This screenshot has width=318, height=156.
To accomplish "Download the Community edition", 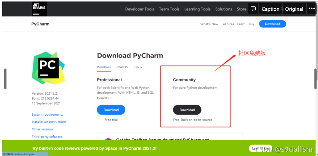I will coord(187,110).
